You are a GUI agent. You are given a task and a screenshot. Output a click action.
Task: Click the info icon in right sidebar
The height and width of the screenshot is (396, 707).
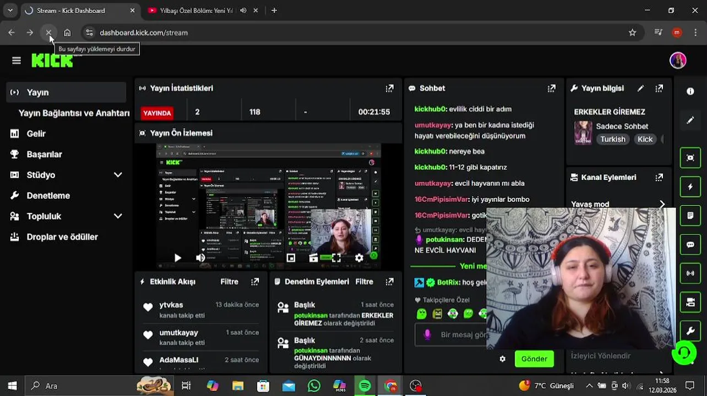click(x=690, y=91)
